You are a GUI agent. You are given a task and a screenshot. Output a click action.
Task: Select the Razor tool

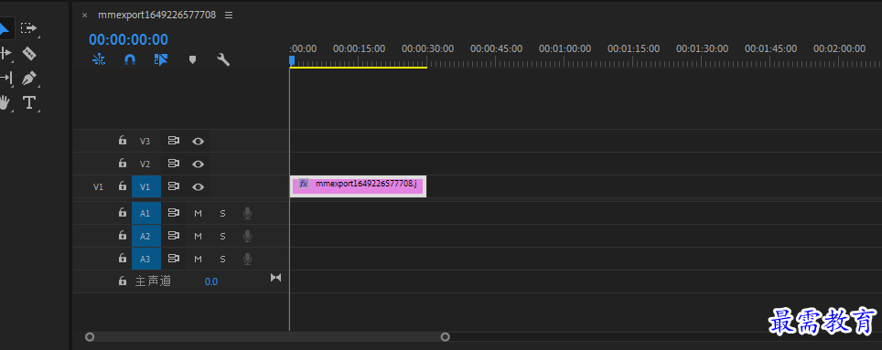tap(28, 53)
